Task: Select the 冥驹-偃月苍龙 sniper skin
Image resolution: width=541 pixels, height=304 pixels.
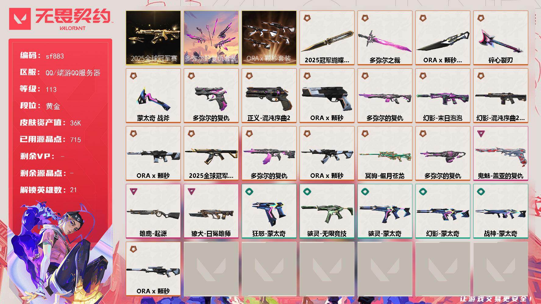Action: [x=385, y=154]
